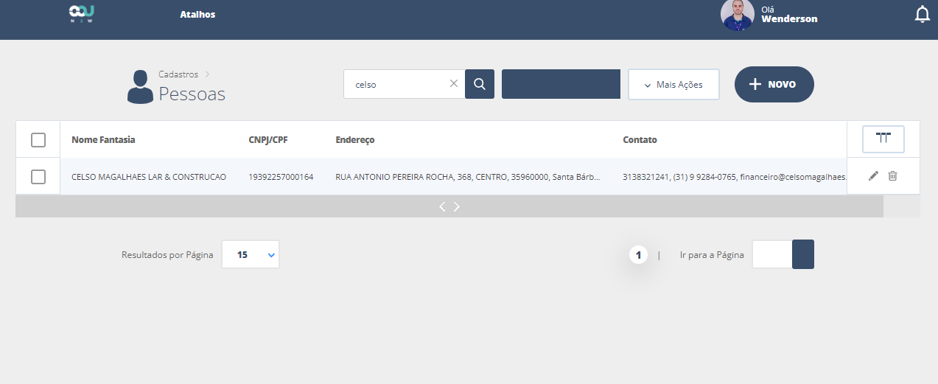Delete Celso Magalhaes record with trash icon
938x384 pixels.
click(x=892, y=176)
